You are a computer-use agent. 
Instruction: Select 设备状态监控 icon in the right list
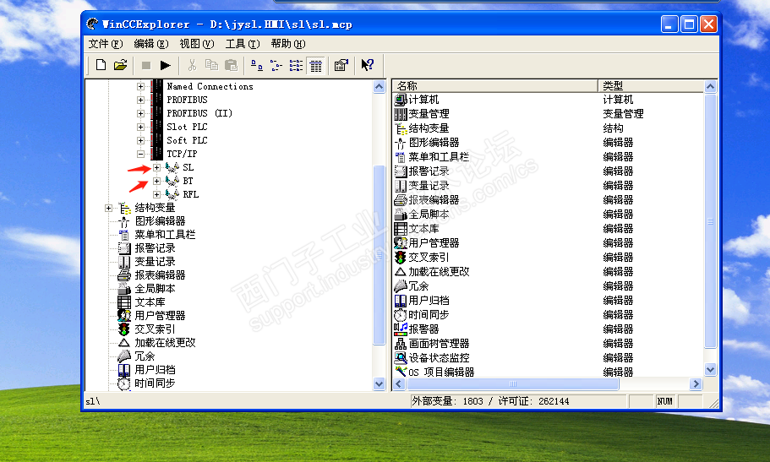(401, 357)
